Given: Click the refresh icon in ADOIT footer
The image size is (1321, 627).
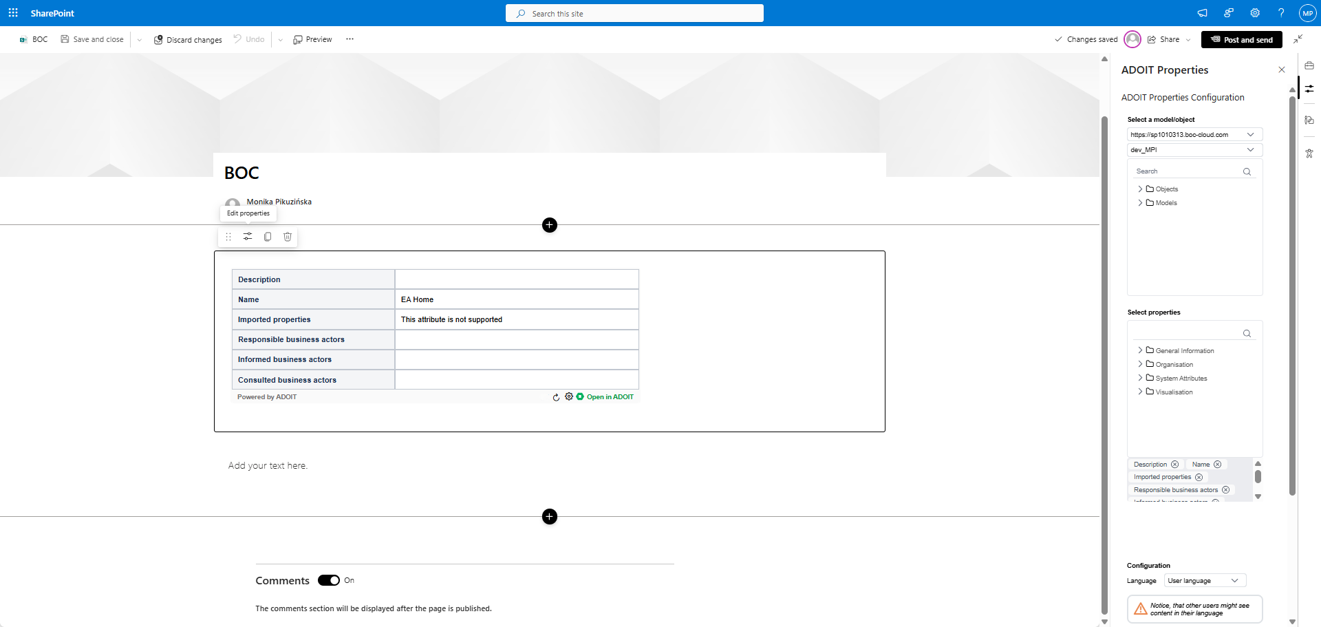Looking at the screenshot, I should (556, 397).
